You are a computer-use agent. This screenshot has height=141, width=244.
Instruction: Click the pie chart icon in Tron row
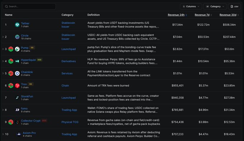[11, 85]
